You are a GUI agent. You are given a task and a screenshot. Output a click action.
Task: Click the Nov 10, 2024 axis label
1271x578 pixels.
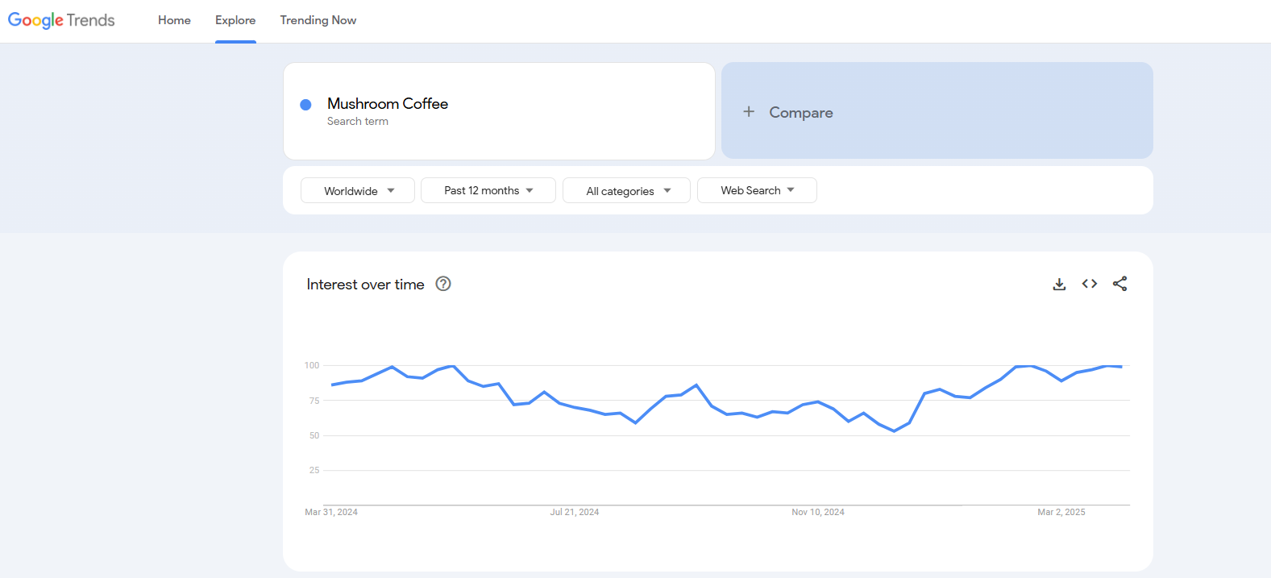click(x=818, y=512)
